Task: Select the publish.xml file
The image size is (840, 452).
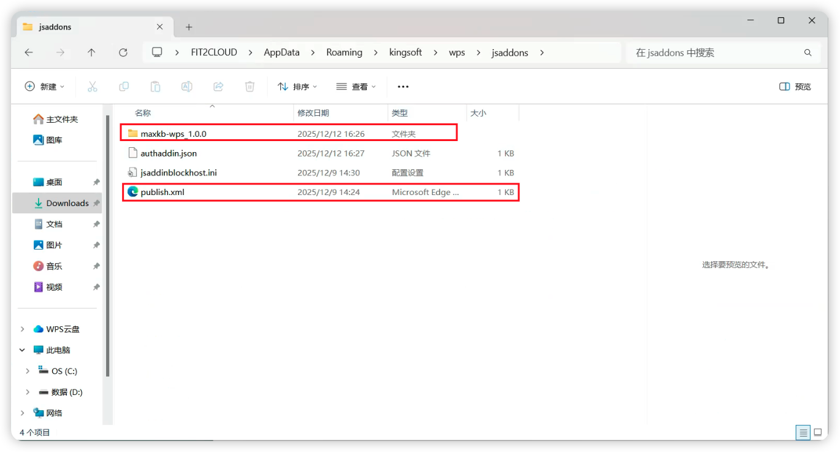Action: pos(162,192)
